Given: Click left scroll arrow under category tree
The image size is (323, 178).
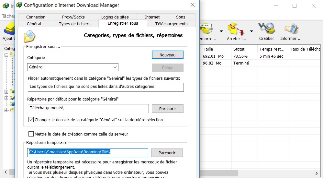Looking at the screenshot, I should click(6, 172).
